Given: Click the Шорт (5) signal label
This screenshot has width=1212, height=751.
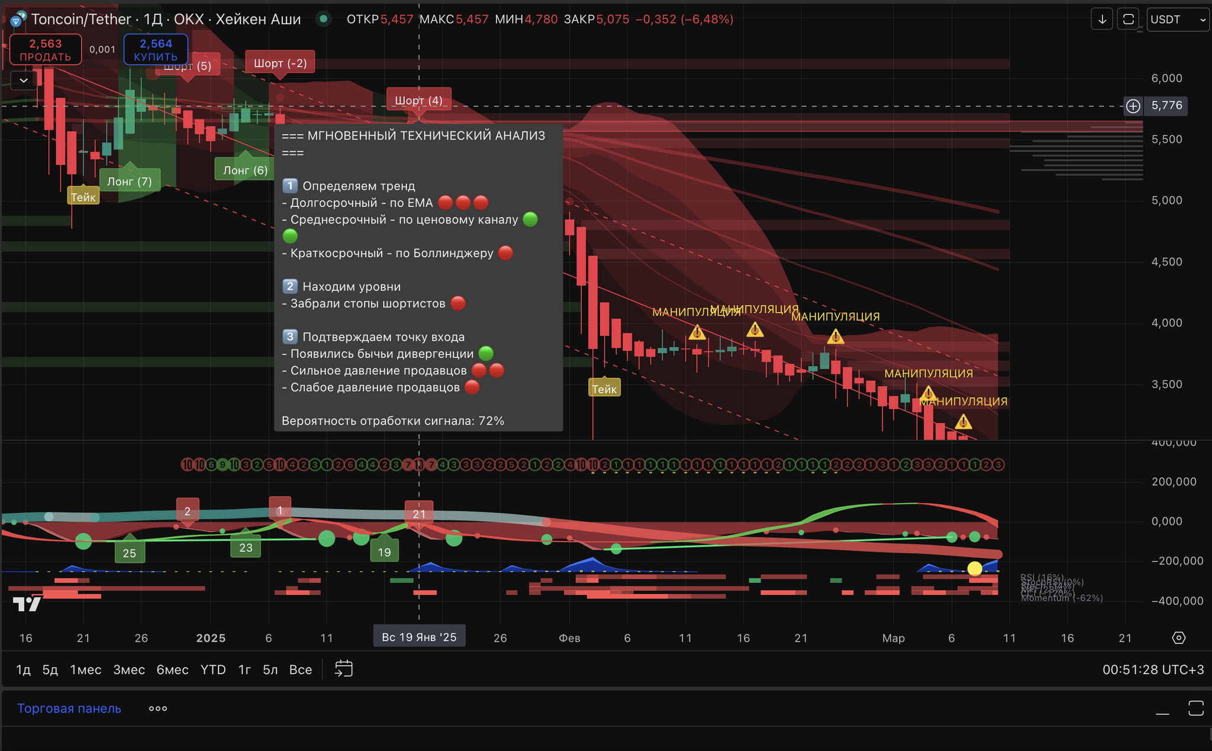Looking at the screenshot, I should click(187, 66).
